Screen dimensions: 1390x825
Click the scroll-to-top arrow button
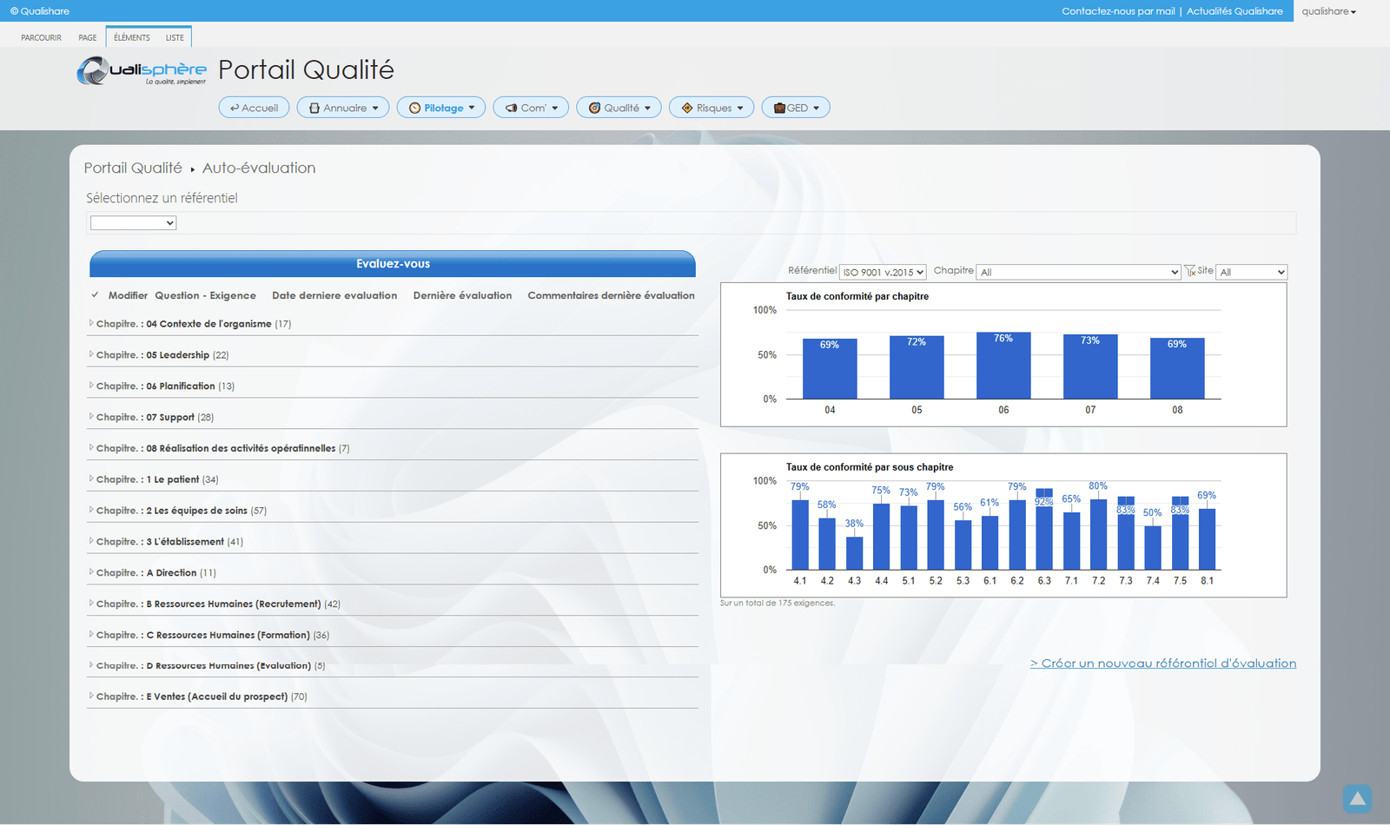point(1356,798)
